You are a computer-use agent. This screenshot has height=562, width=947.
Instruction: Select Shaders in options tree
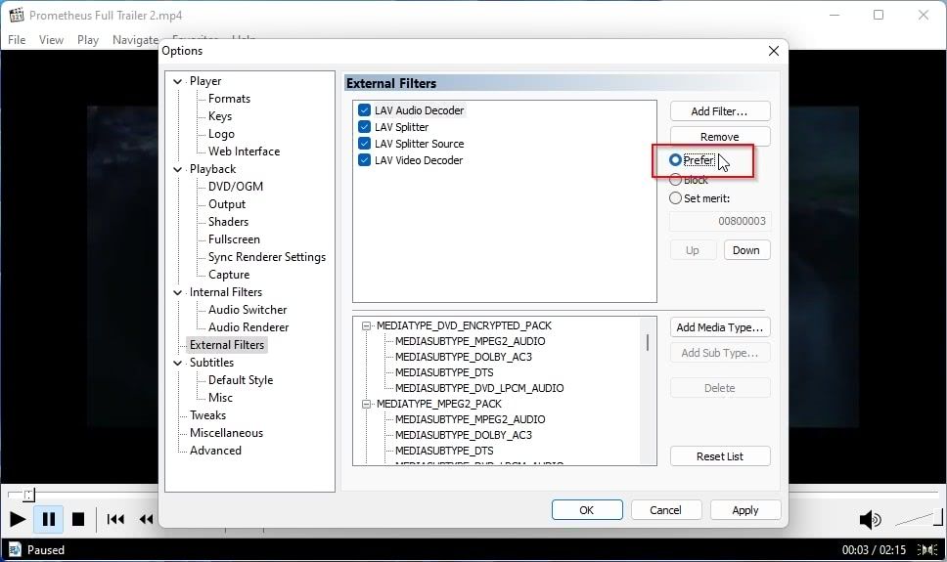coord(228,222)
